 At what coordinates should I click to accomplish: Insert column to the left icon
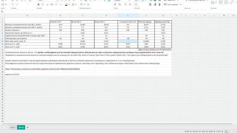click(151, 5)
